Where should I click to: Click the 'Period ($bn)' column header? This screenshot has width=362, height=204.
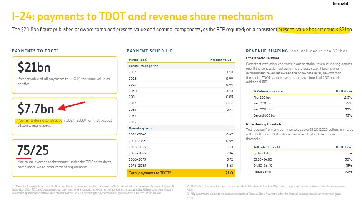pos(138,60)
